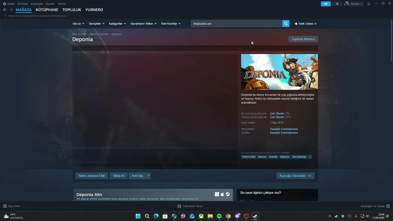Image resolution: width=393 pixels, height=221 pixels.
Task: Click the İstek Listesine Ekle button
Action: 92,176
